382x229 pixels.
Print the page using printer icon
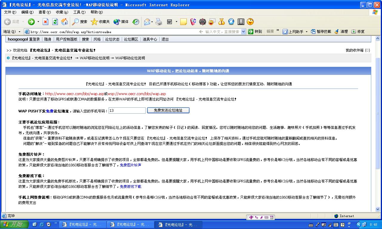[x=159, y=22]
